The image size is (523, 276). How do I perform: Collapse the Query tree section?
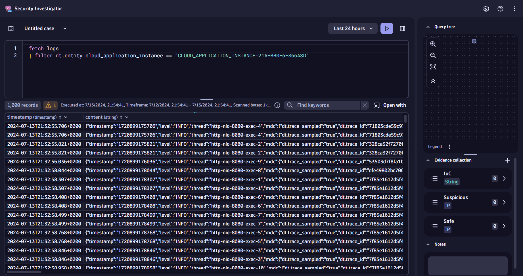click(428, 27)
